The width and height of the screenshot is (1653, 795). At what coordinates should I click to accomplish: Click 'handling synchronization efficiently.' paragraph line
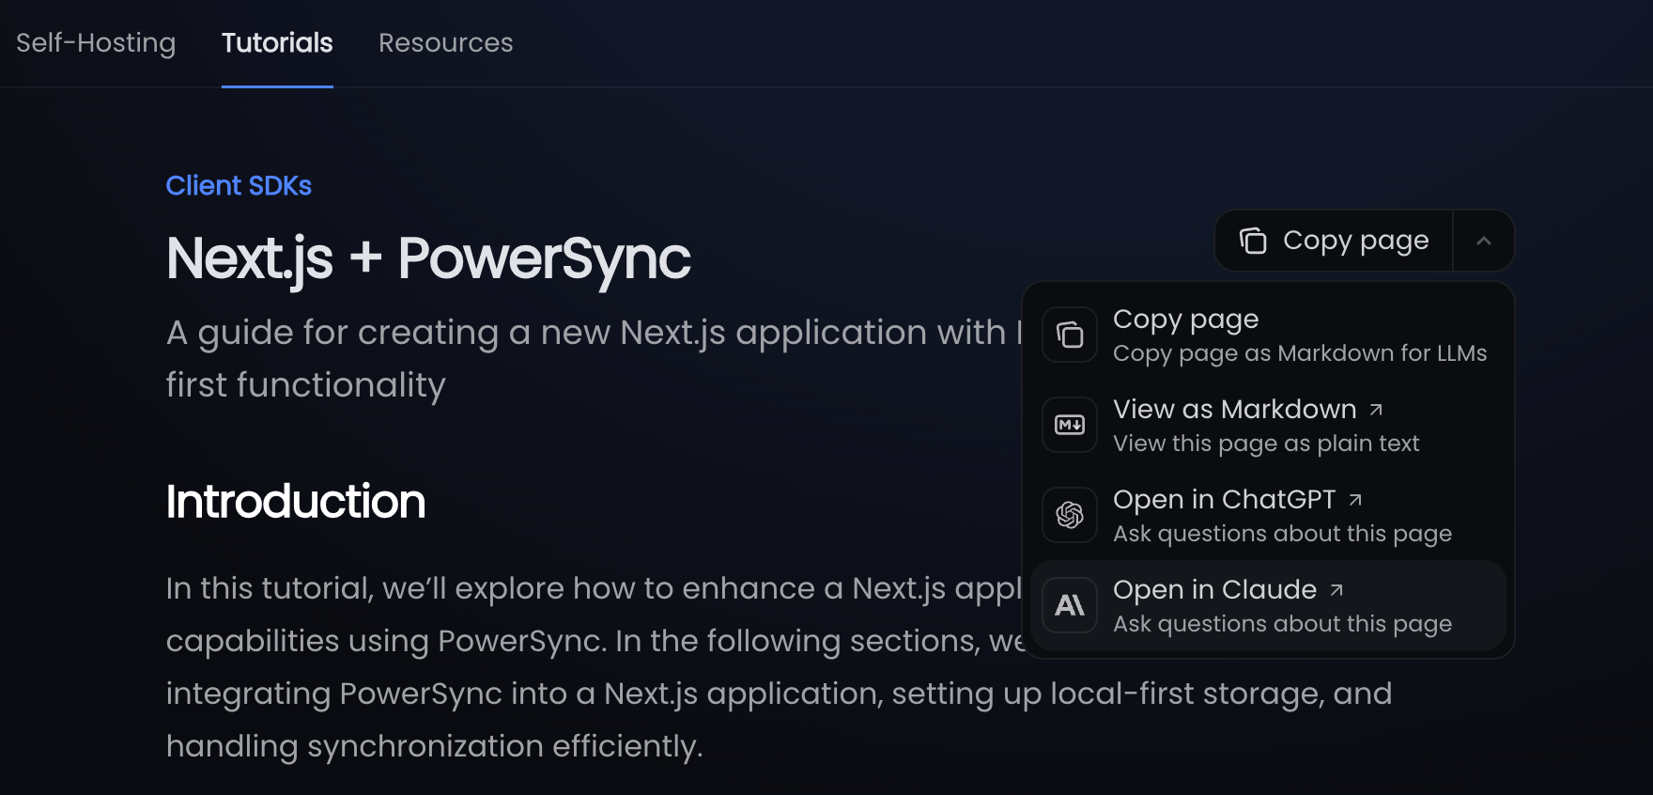434,746
